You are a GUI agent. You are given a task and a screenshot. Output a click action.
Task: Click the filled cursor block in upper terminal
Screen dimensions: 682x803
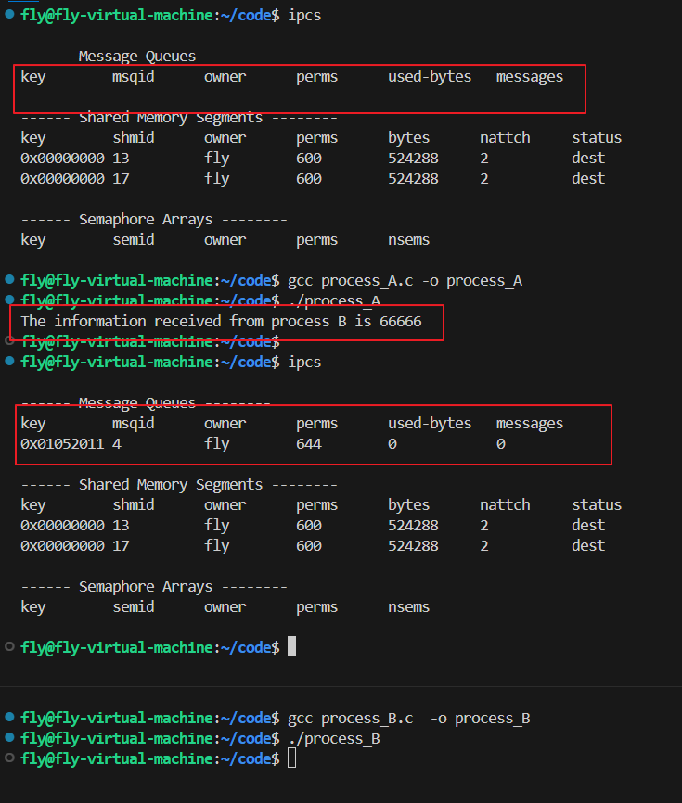click(291, 646)
